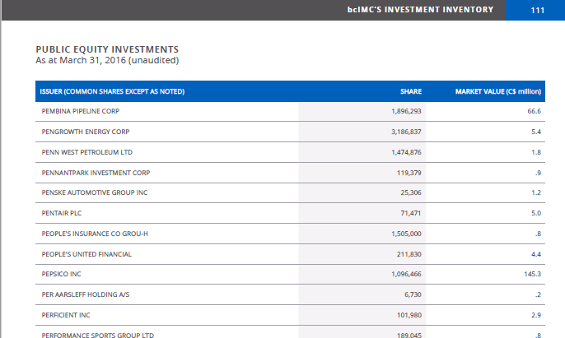Click PepsiCo's market value of 145.3
The image size is (565, 338).
click(532, 274)
